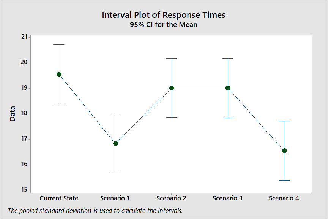Click the y-axis tick label 15
Image resolution: width=328 pixels, height=219 pixels.
pyautogui.click(x=24, y=190)
